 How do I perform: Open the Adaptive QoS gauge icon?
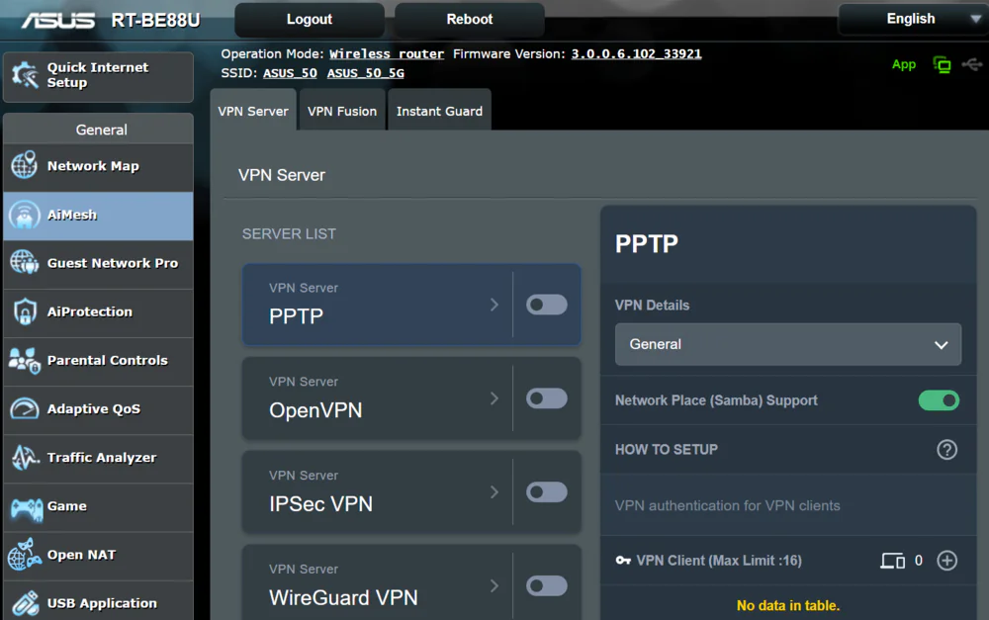click(25, 408)
